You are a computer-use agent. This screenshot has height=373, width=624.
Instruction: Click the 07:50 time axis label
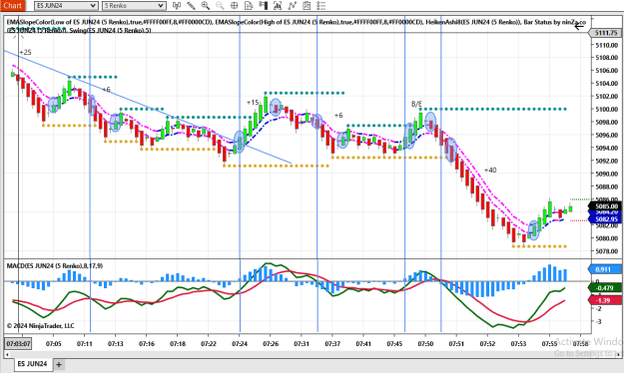pos(425,343)
